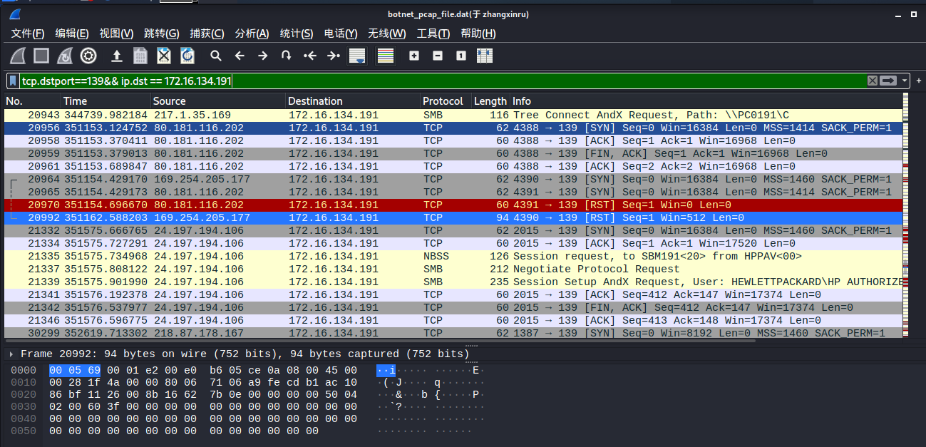Select packet 20959 FIN, ACK row

click(x=453, y=153)
